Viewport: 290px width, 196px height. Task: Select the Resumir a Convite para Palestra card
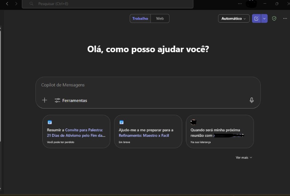click(x=76, y=131)
